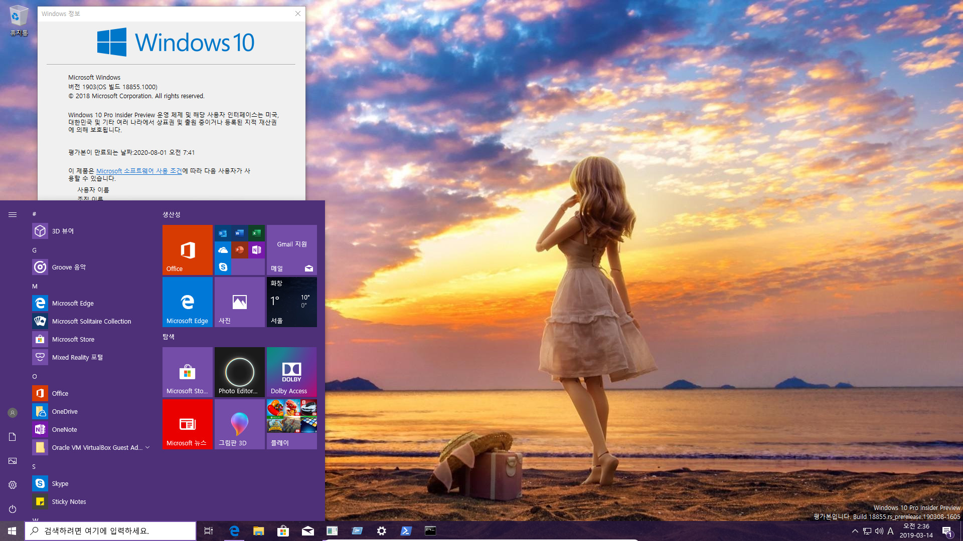Click the 탐색 tile group header
This screenshot has width=963, height=541.
[x=169, y=337]
